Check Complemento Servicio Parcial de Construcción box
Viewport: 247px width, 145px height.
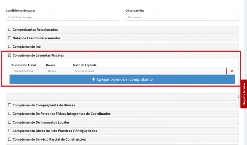(x=10, y=139)
